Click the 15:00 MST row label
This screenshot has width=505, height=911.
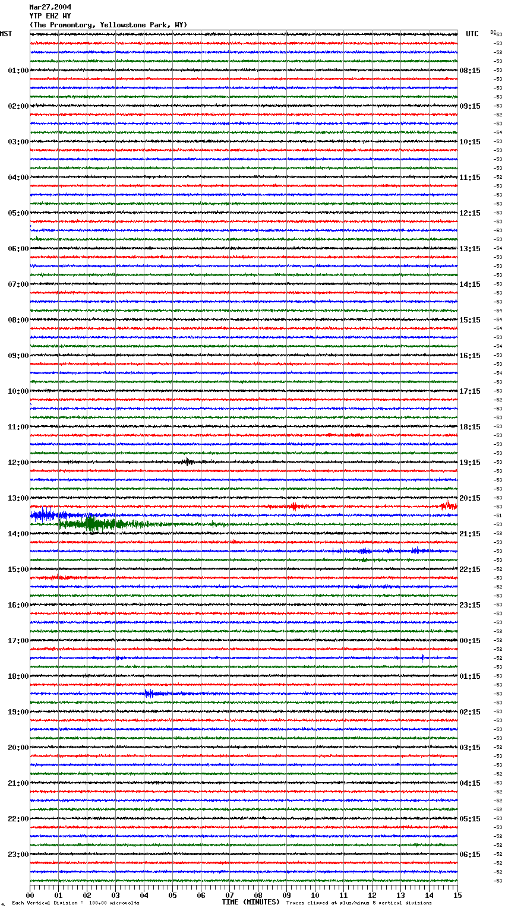[18, 570]
